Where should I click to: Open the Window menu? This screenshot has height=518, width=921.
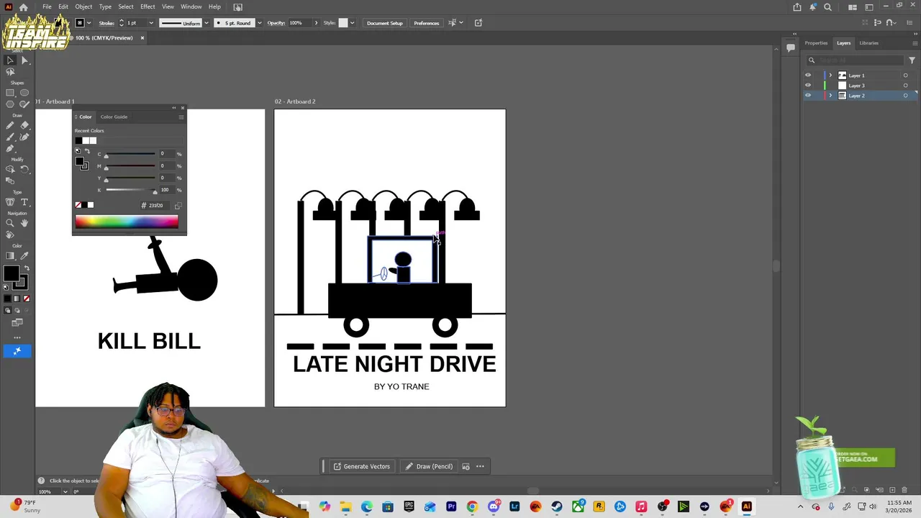click(191, 6)
